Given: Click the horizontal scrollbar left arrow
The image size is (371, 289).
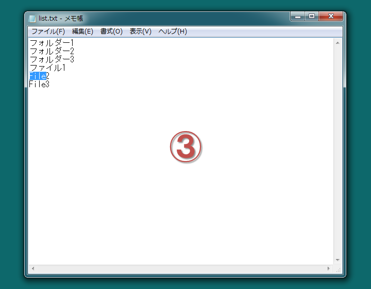Looking at the screenshot, I should click(33, 269).
